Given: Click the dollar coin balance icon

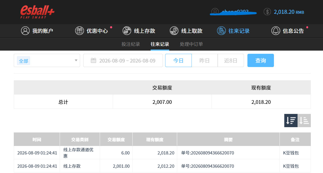Looking at the screenshot, I should 267,12.
